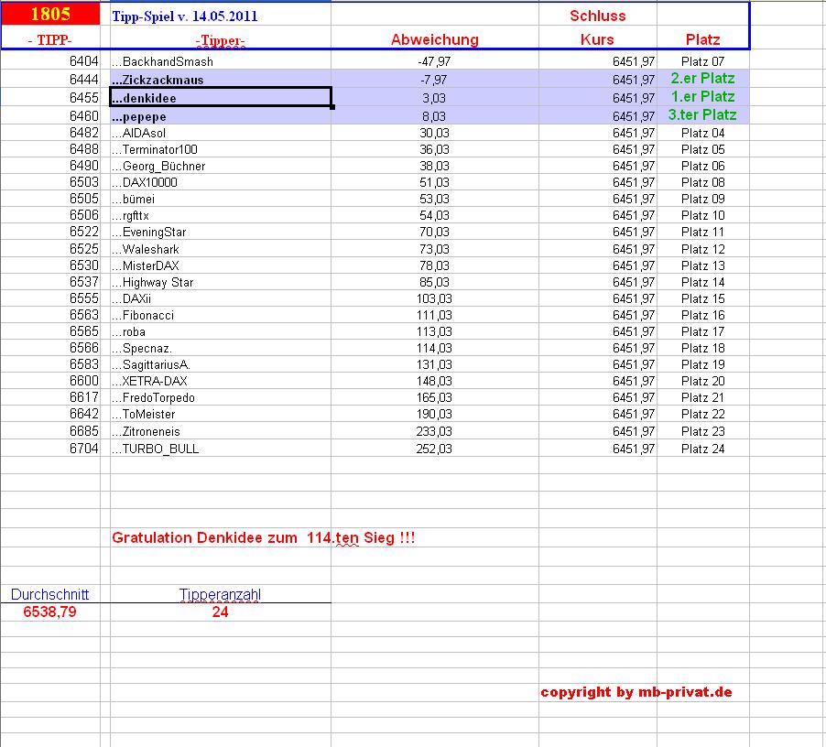Click the - TIPP- column header

coord(50,40)
